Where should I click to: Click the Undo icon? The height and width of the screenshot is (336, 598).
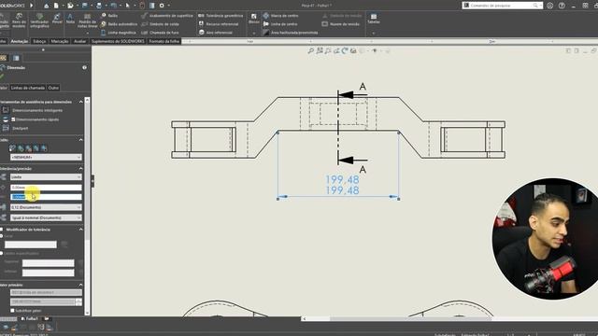[x=114, y=6]
